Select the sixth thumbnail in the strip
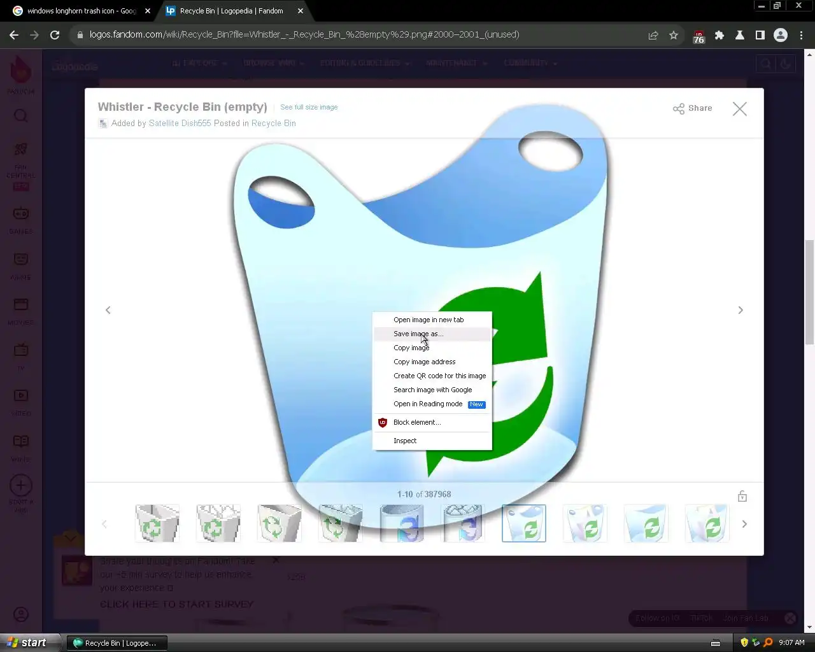Viewport: 815px width, 652px height. (x=463, y=523)
